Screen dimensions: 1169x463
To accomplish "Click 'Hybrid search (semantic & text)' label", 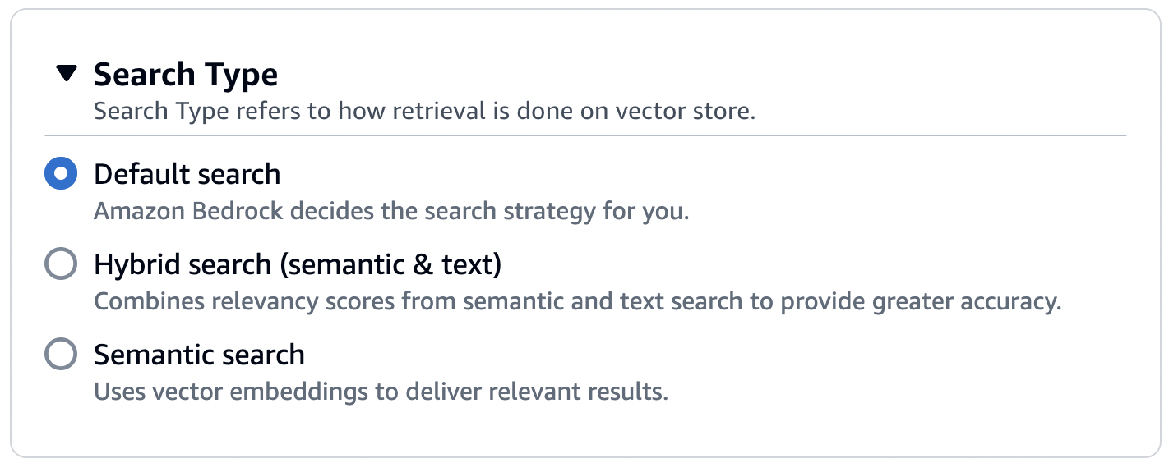I will pyautogui.click(x=298, y=264).
